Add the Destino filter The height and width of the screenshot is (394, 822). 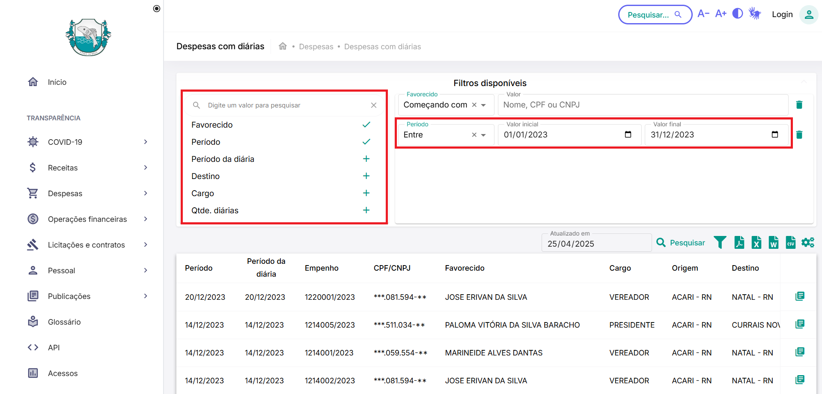tap(366, 176)
